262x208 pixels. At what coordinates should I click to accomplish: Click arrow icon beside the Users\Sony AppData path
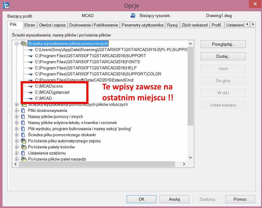pyautogui.click(x=31, y=50)
